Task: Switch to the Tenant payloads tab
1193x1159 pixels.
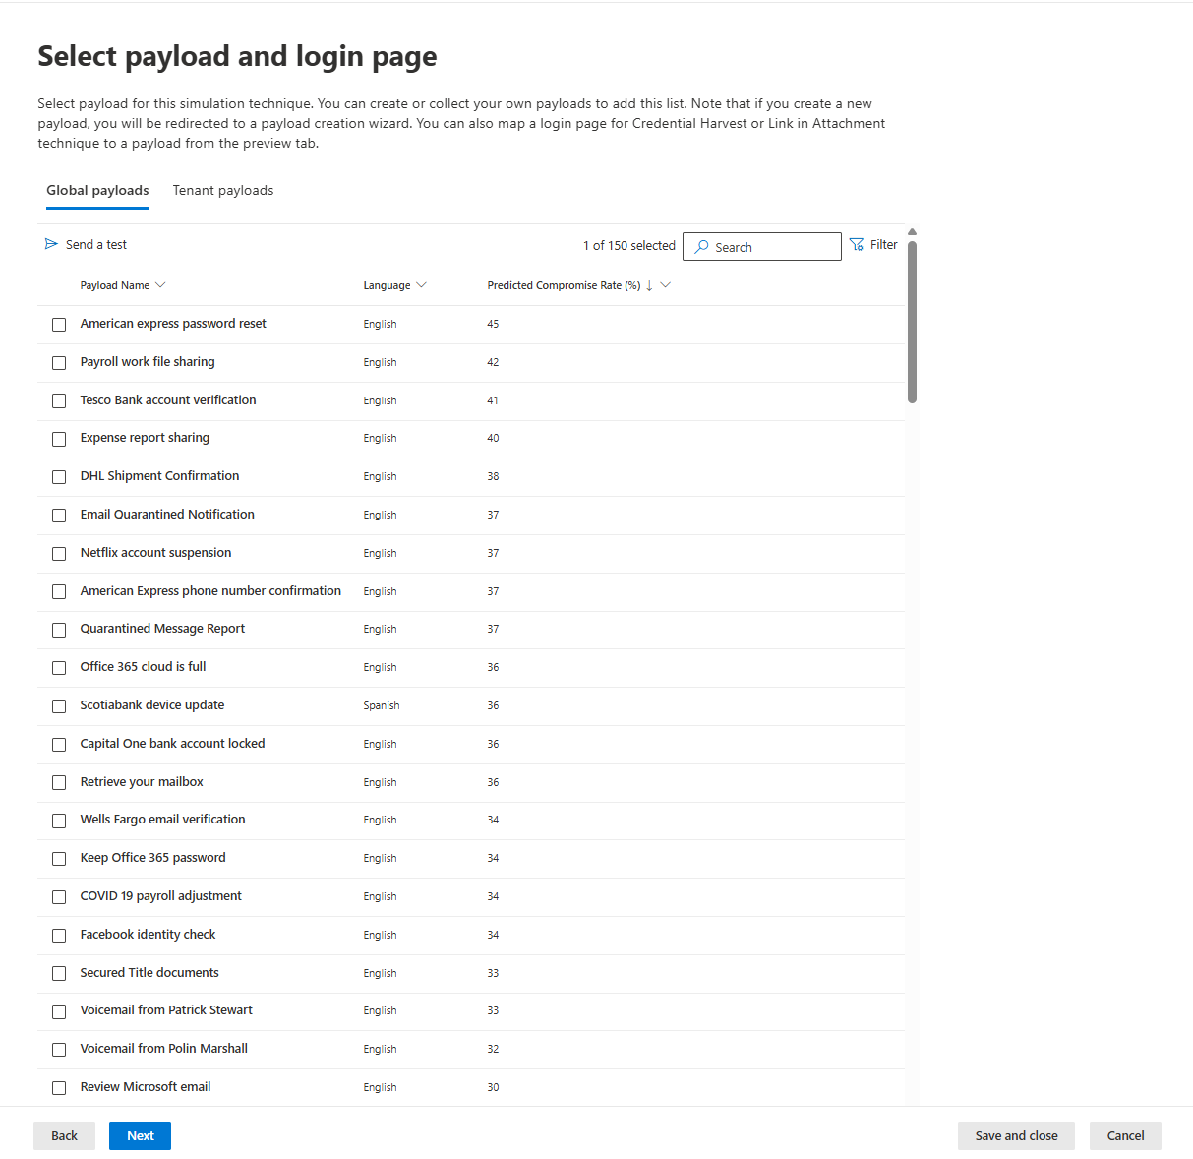Action: point(223,190)
